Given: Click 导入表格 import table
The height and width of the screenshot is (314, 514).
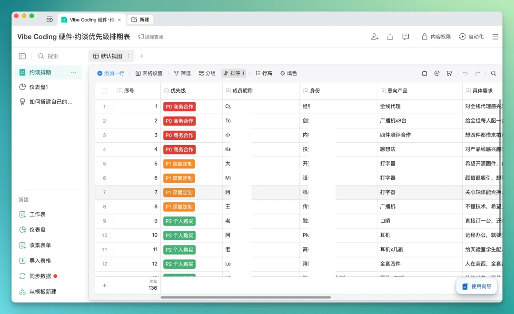Looking at the screenshot, I should [x=35, y=261].
